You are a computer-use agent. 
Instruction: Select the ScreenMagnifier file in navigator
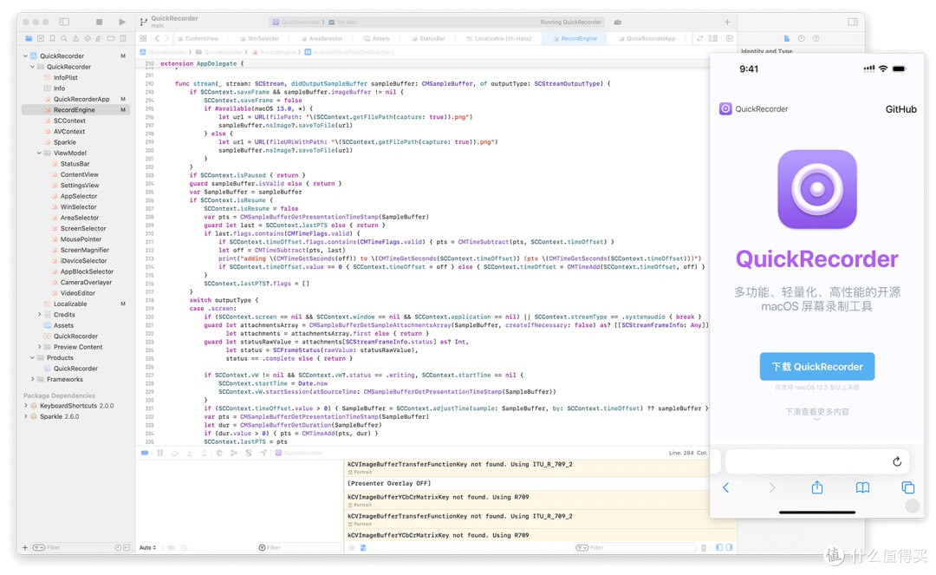(x=84, y=250)
